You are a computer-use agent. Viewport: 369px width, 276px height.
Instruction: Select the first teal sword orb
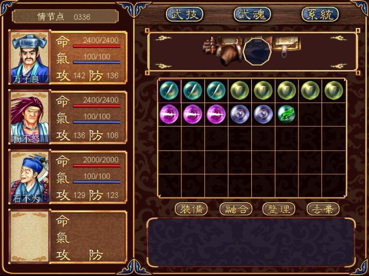tap(169, 91)
